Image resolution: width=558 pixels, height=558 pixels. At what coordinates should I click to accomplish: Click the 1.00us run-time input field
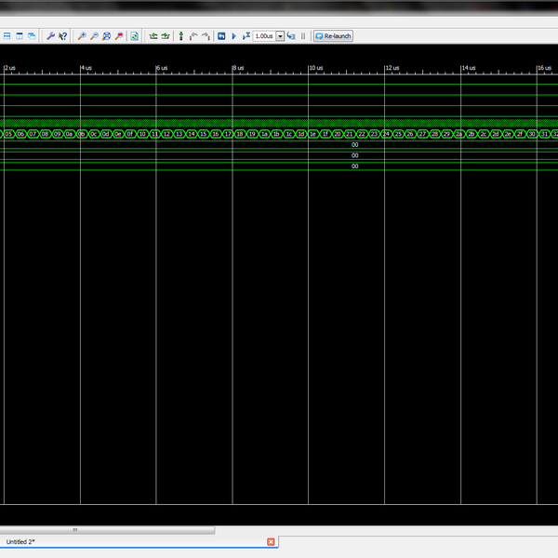(264, 35)
